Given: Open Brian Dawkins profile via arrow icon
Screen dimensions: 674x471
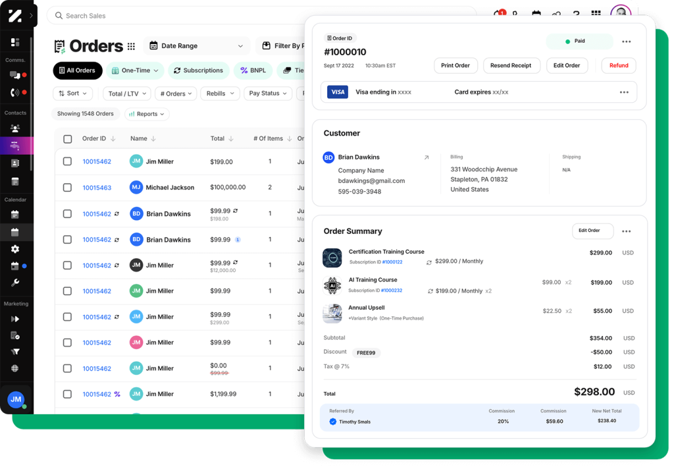Looking at the screenshot, I should pos(427,157).
